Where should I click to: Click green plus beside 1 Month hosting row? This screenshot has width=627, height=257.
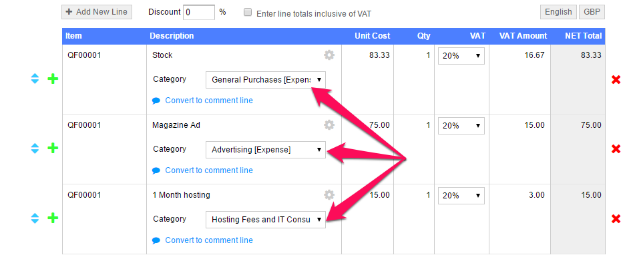tap(53, 218)
